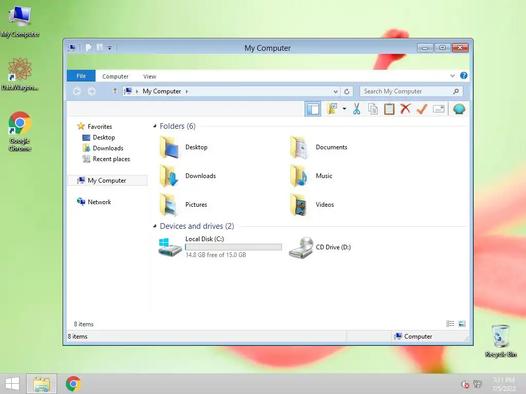This screenshot has width=526, height=394.
Task: Click New folder icon in Quick Access Toolbar
Action: click(x=100, y=48)
